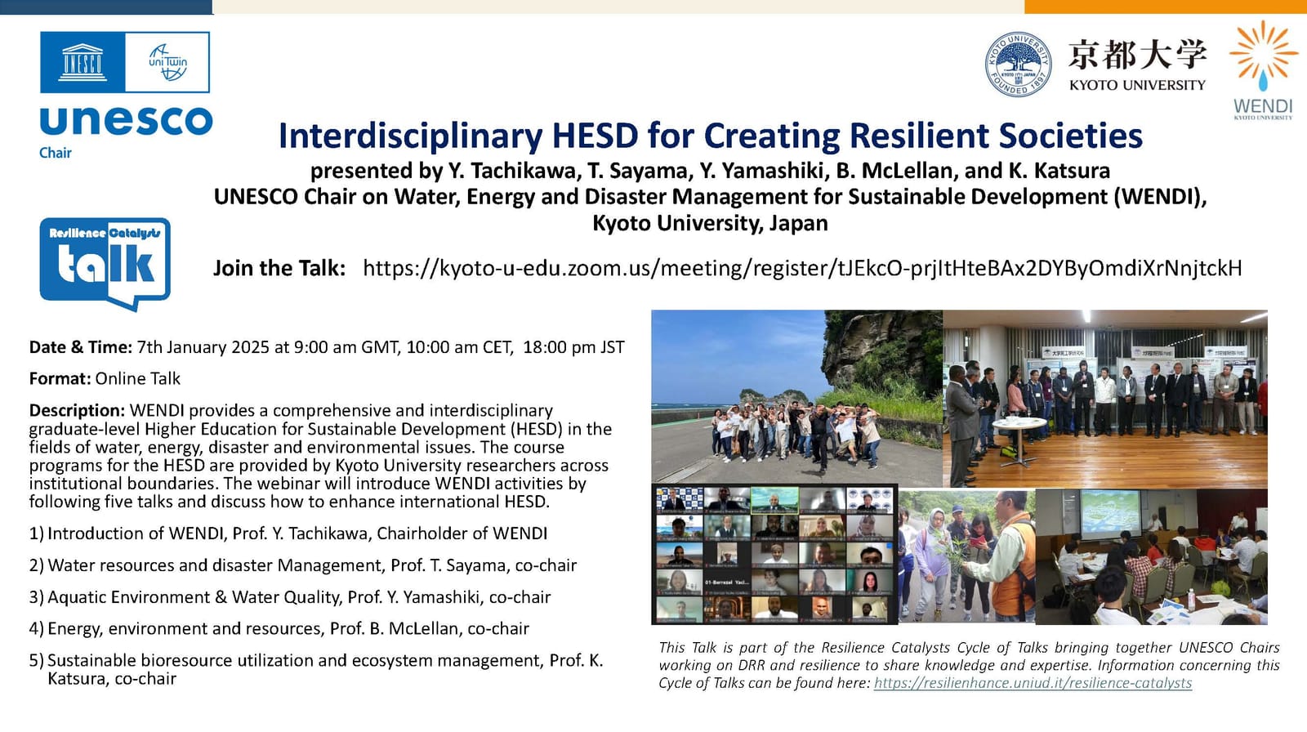Image resolution: width=1307 pixels, height=732 pixels.
Task: Click the "KYOTO UNIVERSITY" English text
Action: click(x=1137, y=85)
